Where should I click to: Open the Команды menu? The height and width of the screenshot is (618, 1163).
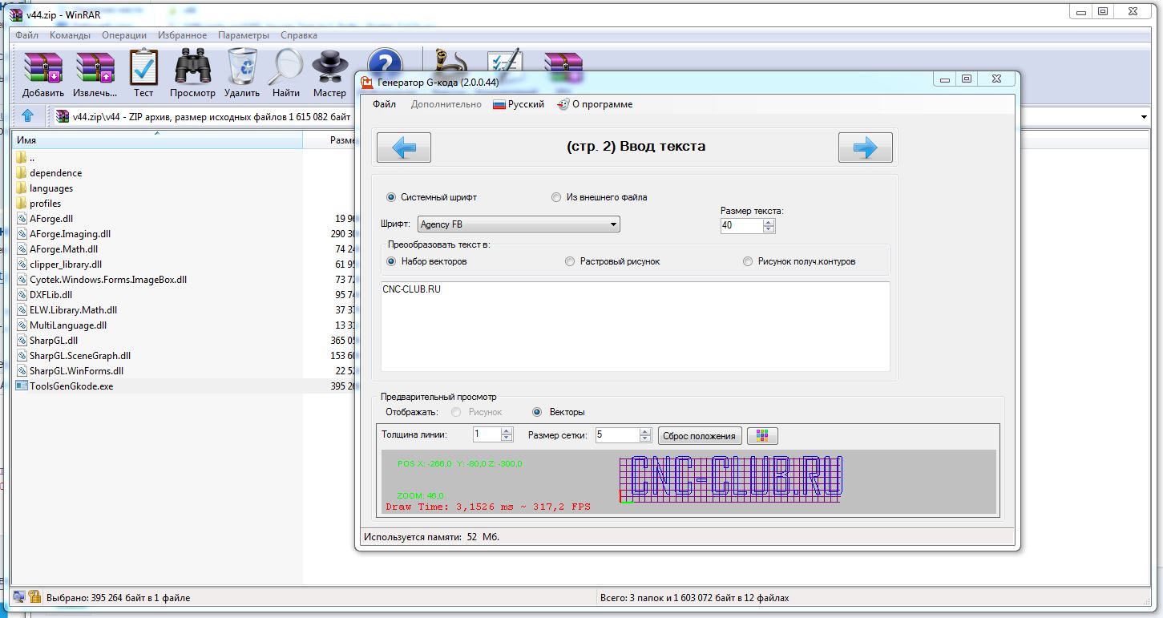(70, 35)
